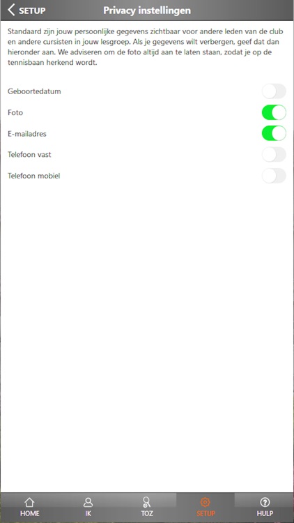Open the TOZ tab label

click(x=147, y=514)
